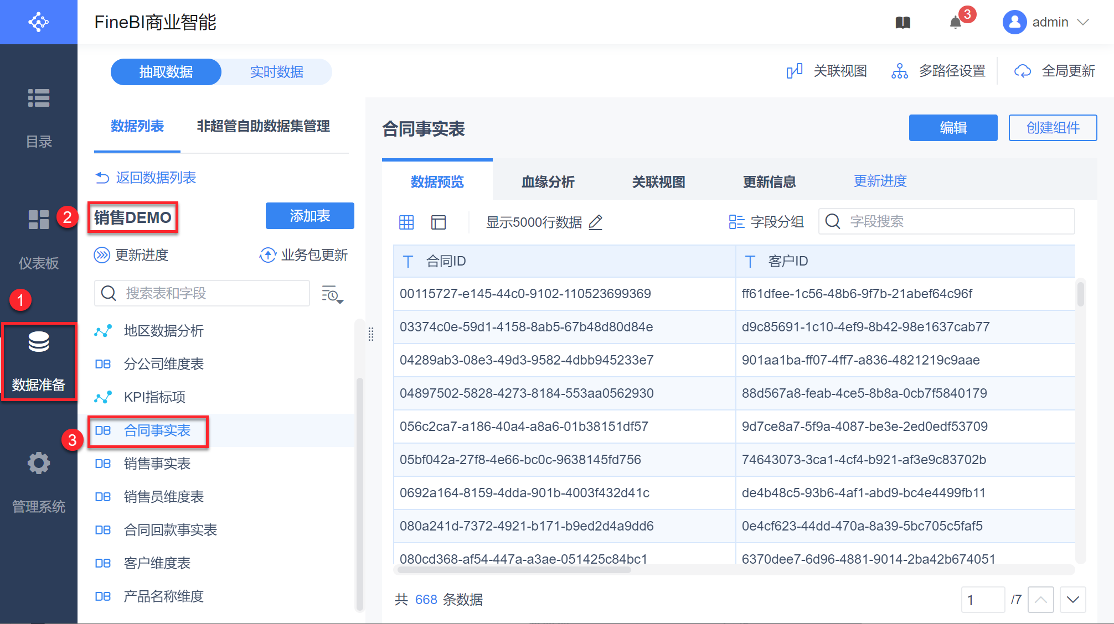Open the help documentation book icon
This screenshot has height=624, width=1114.
pyautogui.click(x=902, y=23)
